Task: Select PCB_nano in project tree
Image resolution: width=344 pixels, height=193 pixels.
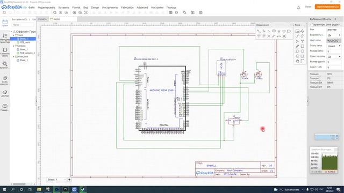Action: 25,42
